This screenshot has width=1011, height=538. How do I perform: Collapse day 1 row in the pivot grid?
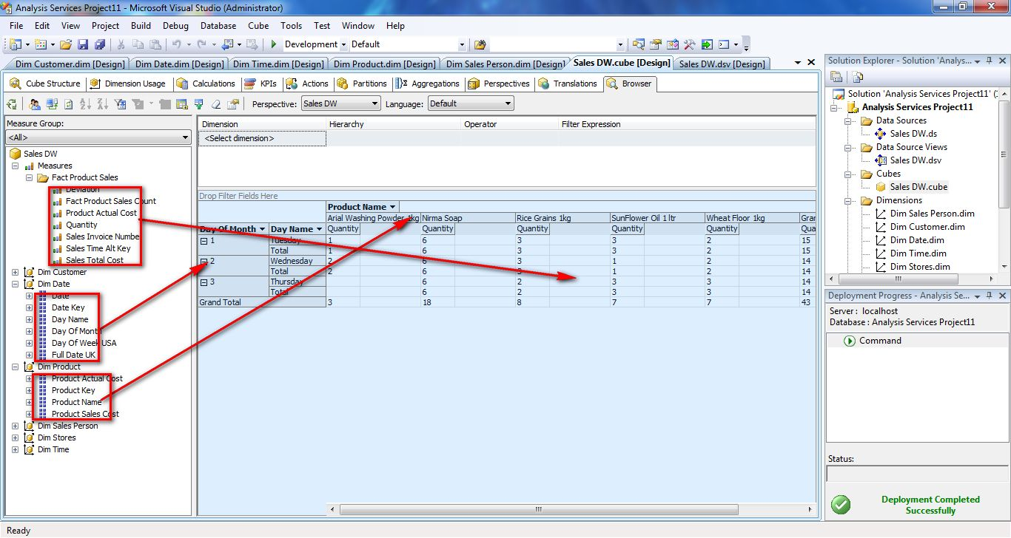[x=204, y=241]
